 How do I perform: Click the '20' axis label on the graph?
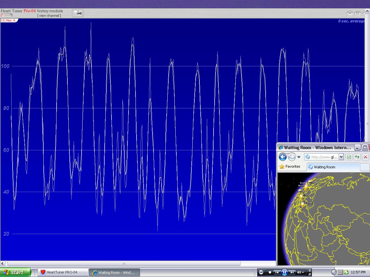click(x=6, y=234)
